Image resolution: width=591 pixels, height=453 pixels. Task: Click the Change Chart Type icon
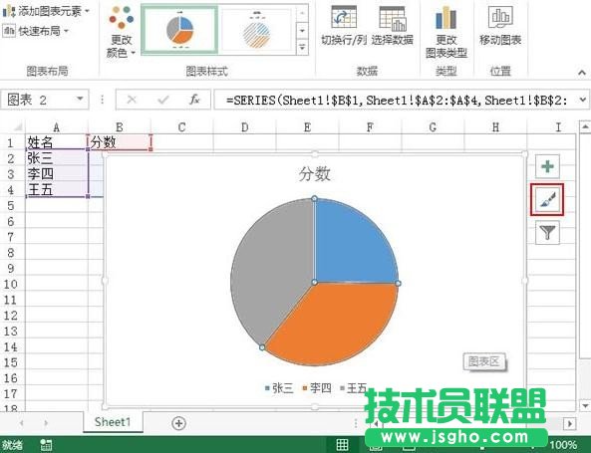coord(446,18)
